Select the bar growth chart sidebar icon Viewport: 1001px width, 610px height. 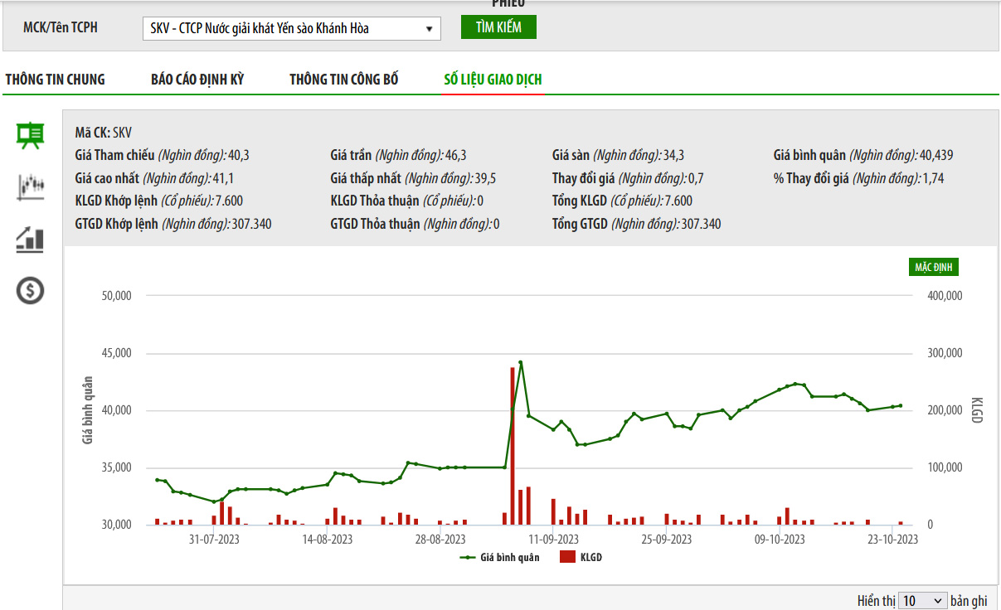(31, 240)
